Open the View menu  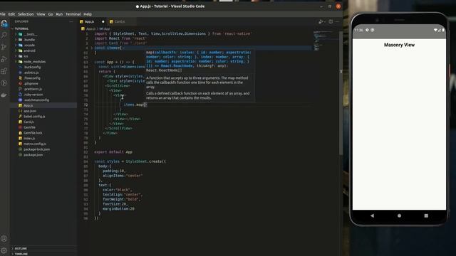(x=41, y=14)
